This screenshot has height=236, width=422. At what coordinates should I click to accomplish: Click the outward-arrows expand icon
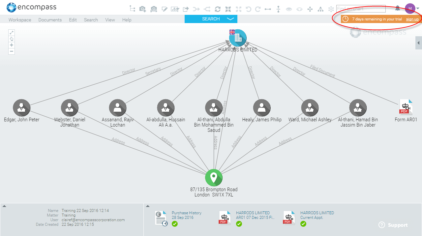tap(239, 9)
